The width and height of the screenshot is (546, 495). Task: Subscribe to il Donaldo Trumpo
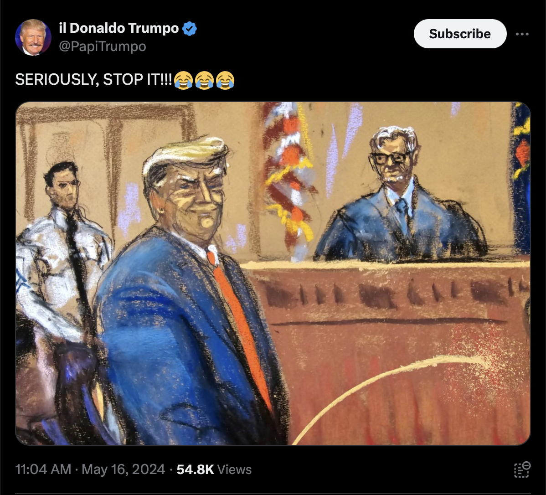460,34
